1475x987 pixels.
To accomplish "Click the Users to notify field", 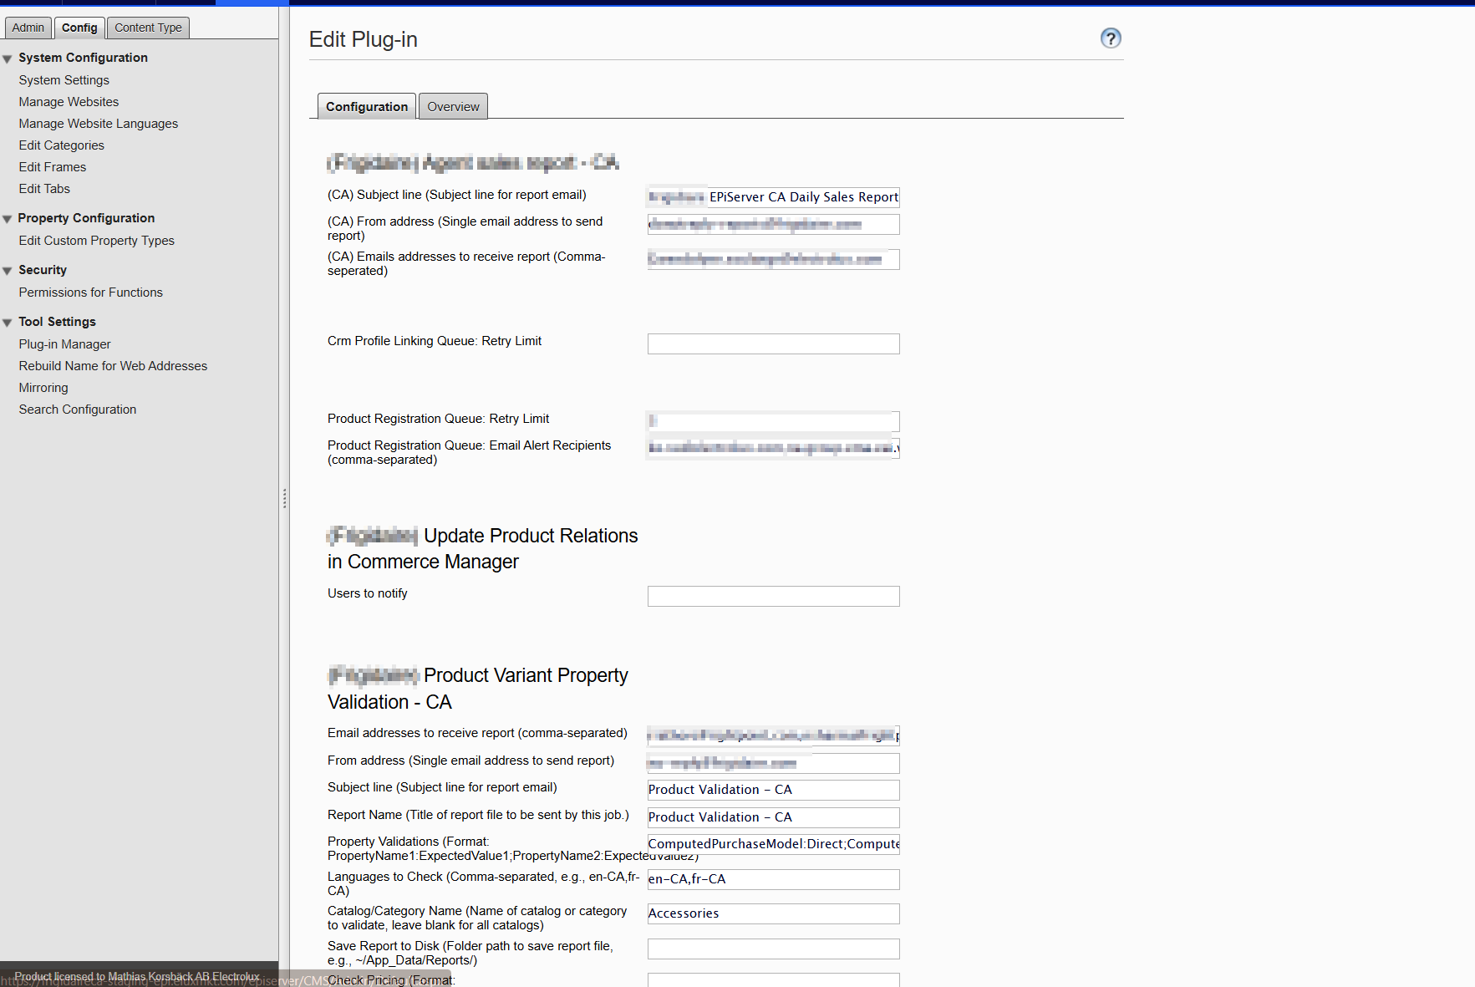I will click(772, 596).
